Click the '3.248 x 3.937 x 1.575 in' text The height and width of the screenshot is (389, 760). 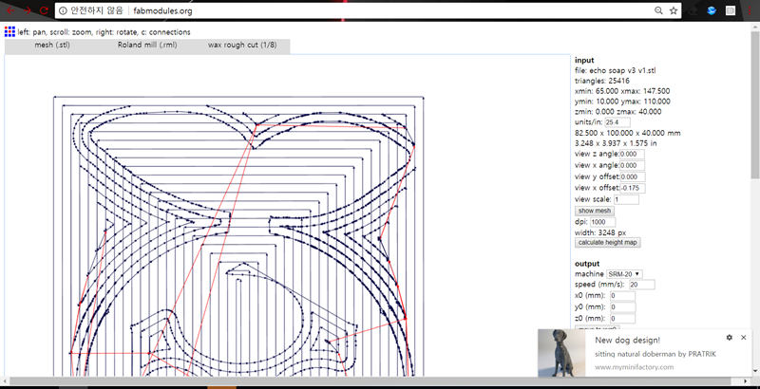coord(616,143)
